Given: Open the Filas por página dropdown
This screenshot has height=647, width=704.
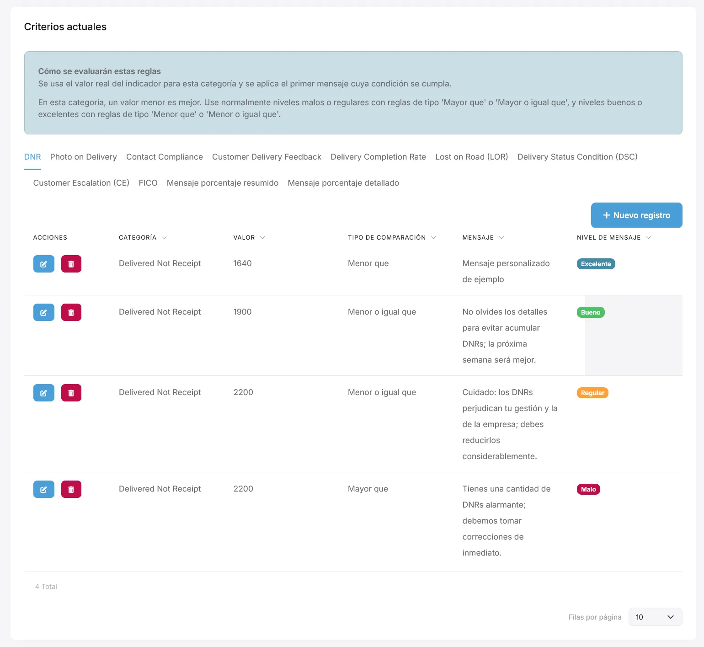Looking at the screenshot, I should [x=655, y=617].
